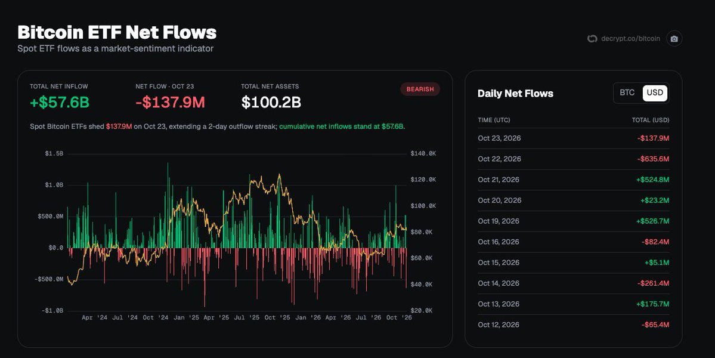Click the +$175.7M flow value

652,304
